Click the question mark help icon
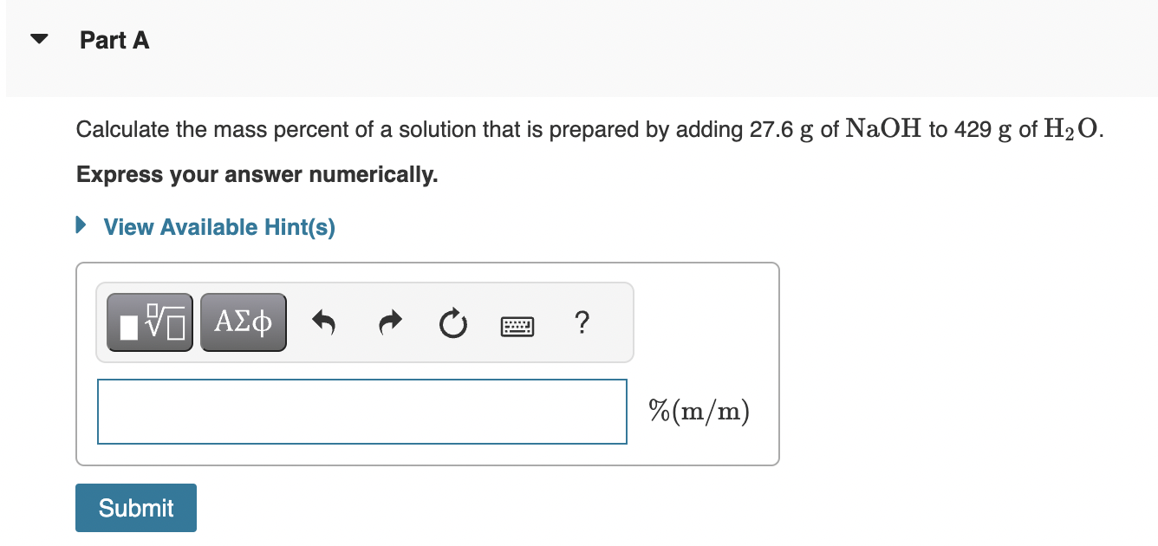 pyautogui.click(x=582, y=322)
